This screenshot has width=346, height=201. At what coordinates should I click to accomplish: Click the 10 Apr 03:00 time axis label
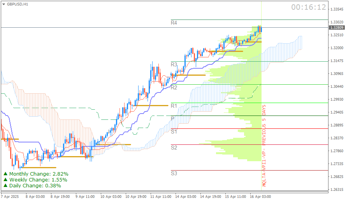point(111,197)
